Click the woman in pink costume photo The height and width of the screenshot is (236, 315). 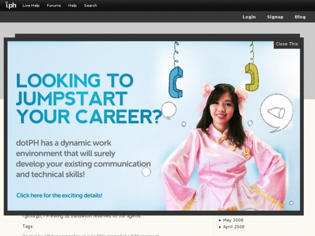click(224, 147)
